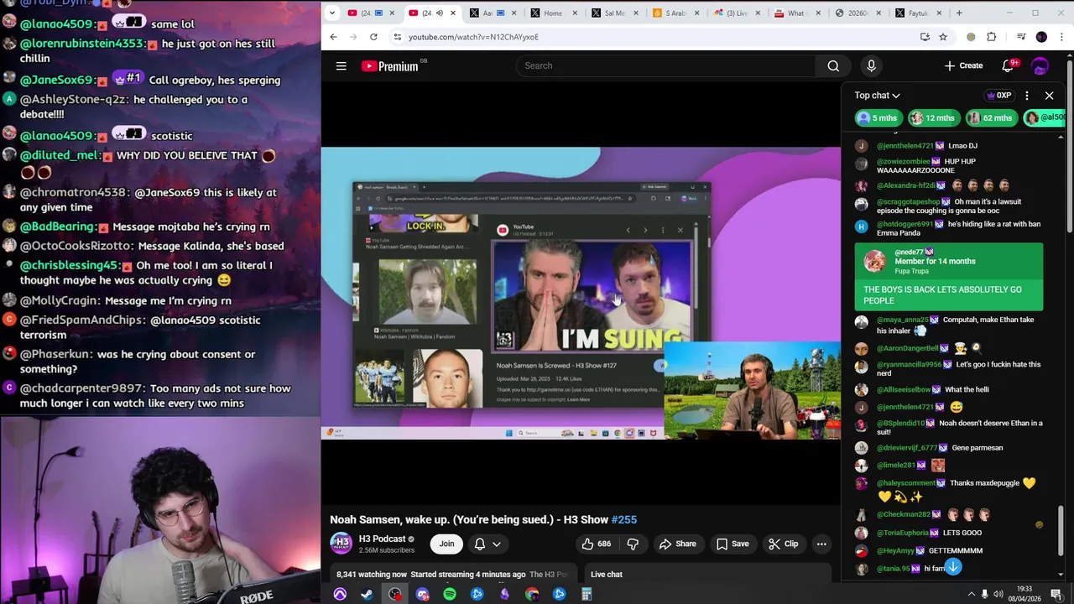Open Chrome from the taskbar
Screen dimensions: 1074x604
[x=532, y=594]
